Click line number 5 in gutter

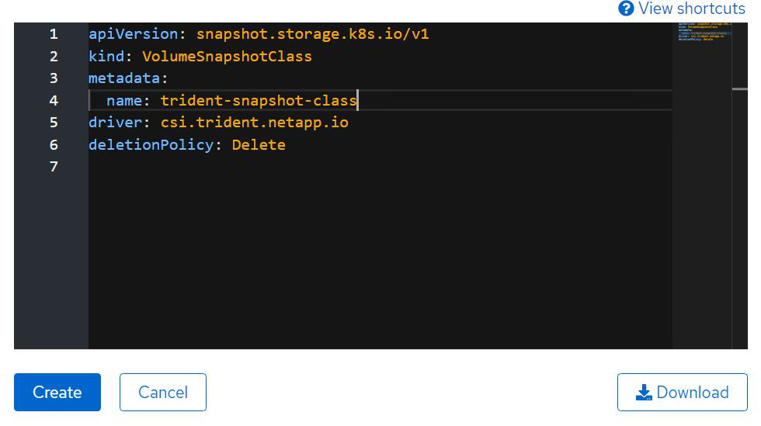tap(54, 123)
